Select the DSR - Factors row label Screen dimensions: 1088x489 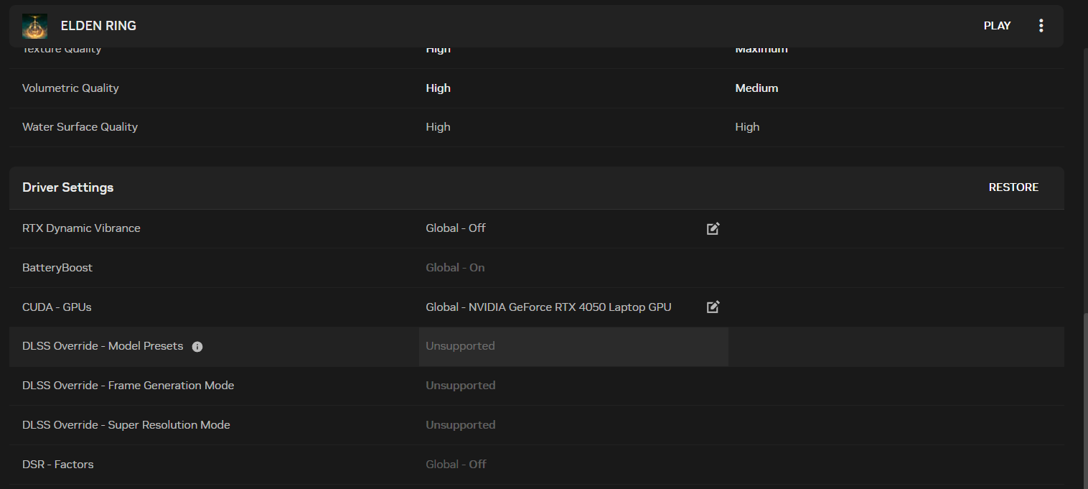click(x=58, y=465)
